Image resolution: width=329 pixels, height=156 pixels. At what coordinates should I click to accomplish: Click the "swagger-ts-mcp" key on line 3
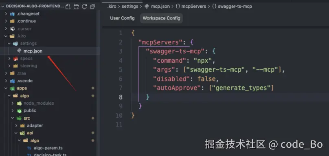point(175,51)
